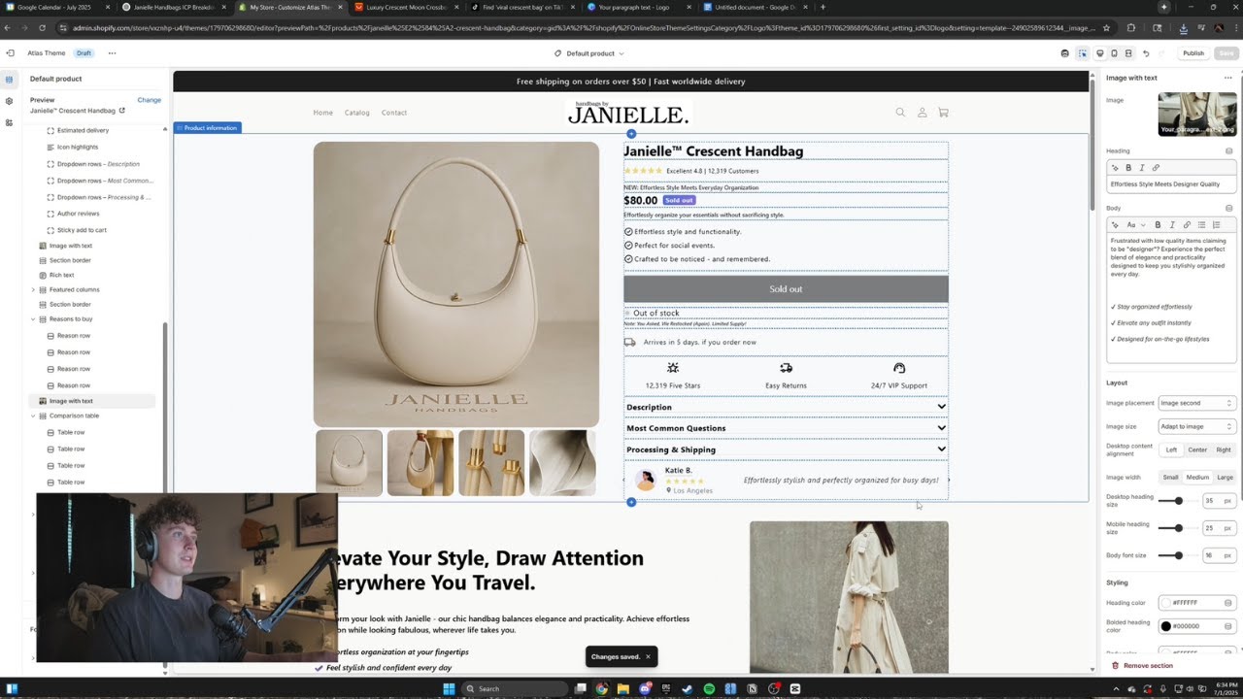Switch to Untitled document browser tab

click(756, 7)
